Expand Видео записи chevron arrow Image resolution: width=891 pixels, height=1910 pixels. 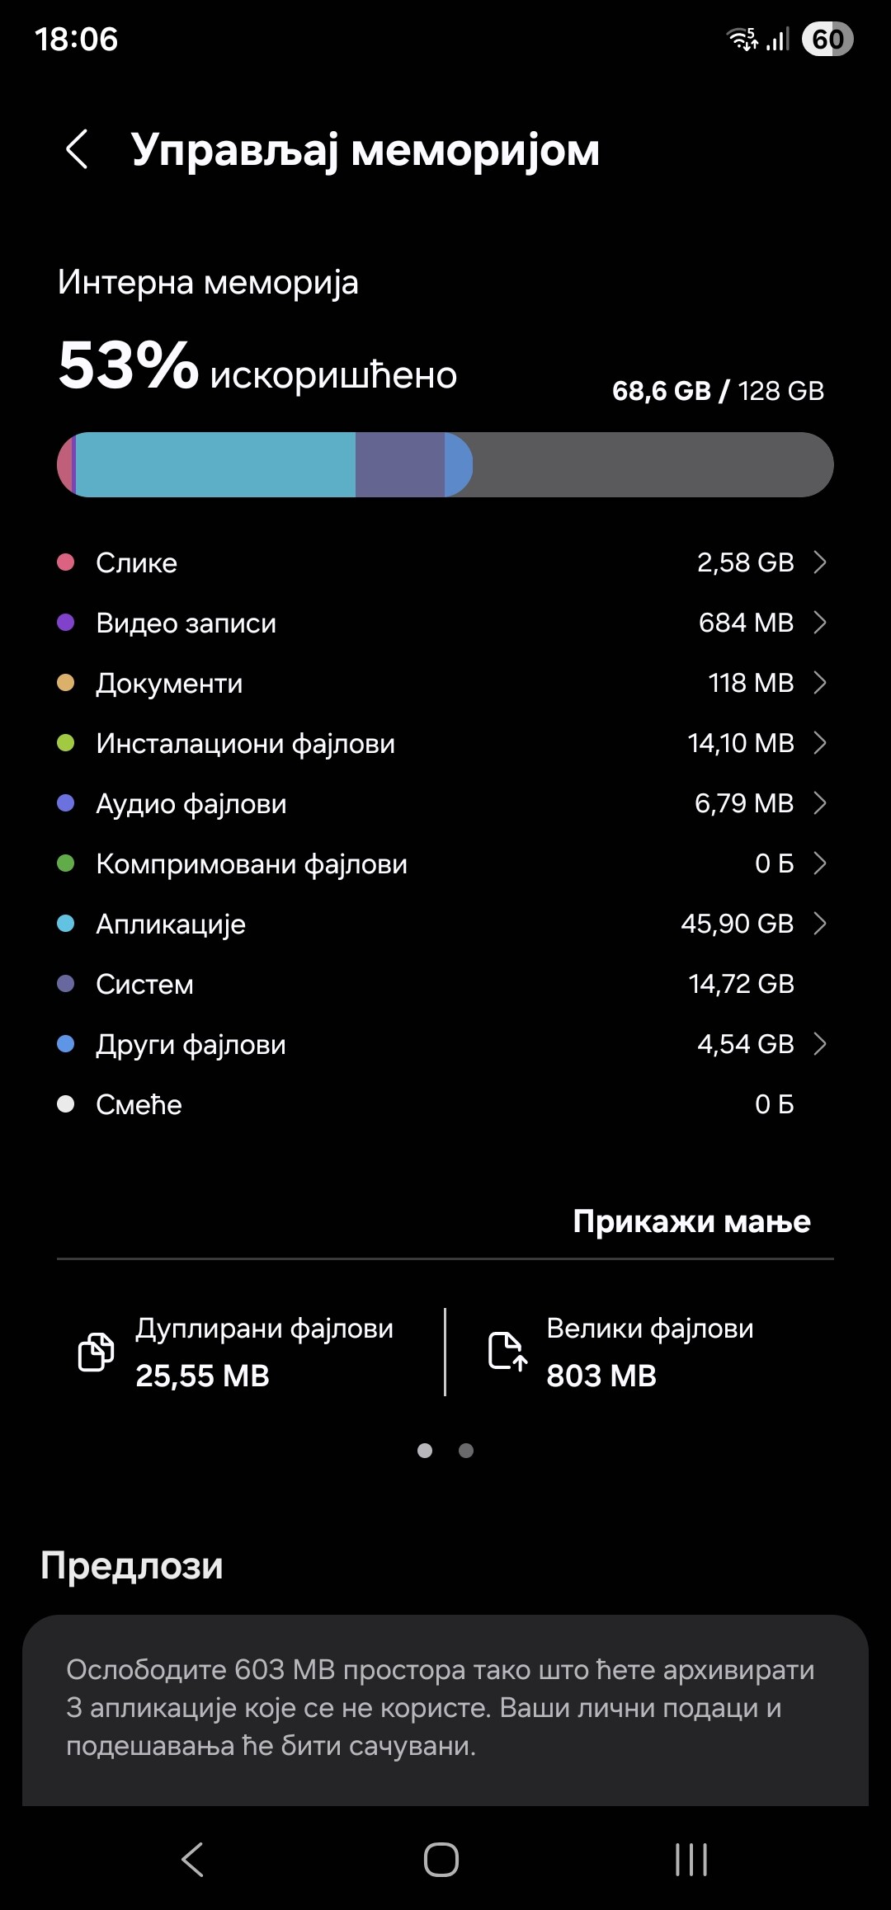pos(819,623)
